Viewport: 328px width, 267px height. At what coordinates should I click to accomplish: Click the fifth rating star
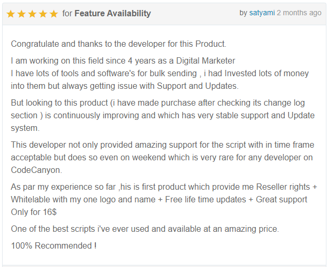pos(54,14)
